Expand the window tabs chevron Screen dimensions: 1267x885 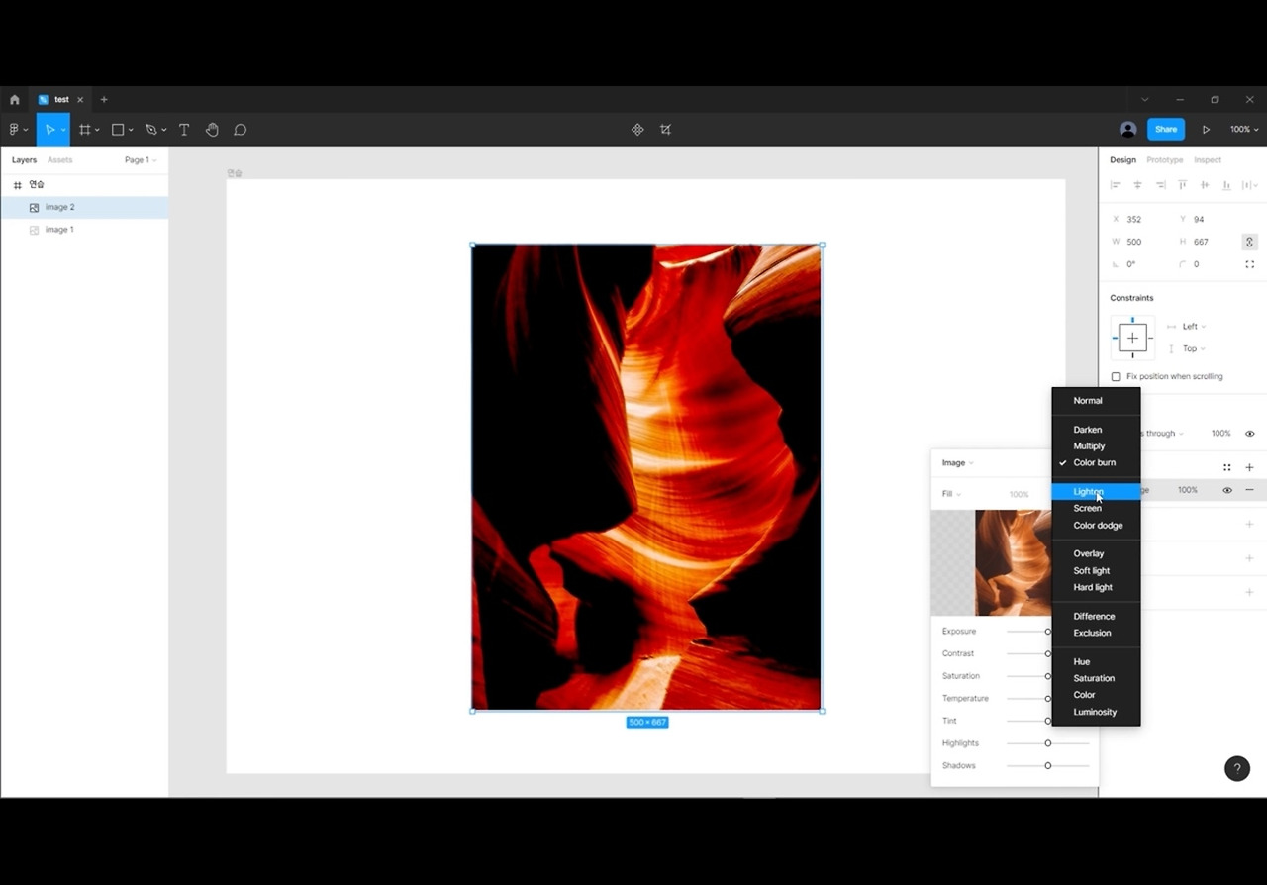click(x=1145, y=100)
